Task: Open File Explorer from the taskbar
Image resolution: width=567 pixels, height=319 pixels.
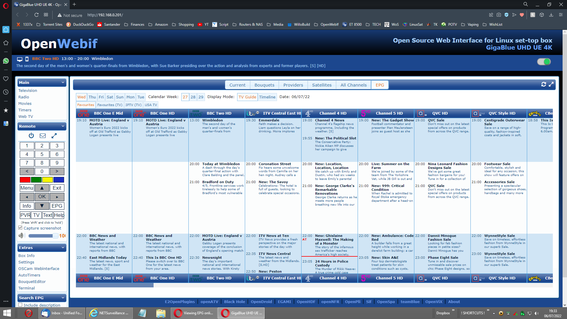Action: click(x=161, y=313)
